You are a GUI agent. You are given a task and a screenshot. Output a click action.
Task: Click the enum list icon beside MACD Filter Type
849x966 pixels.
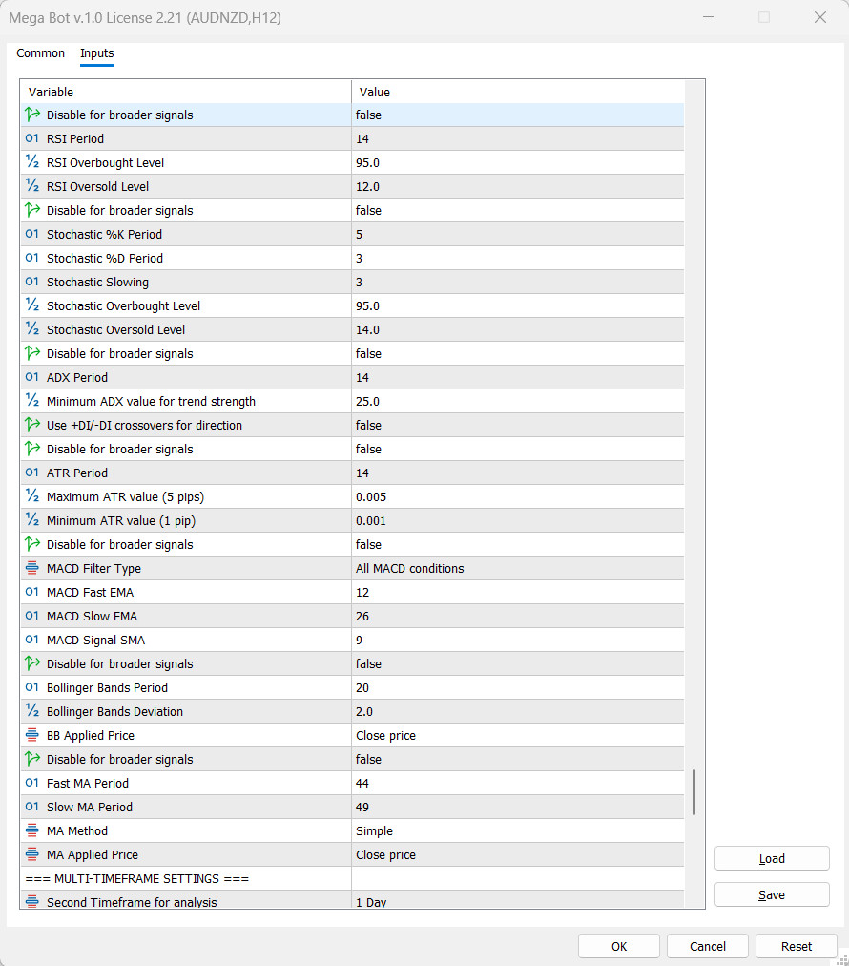tap(32, 568)
